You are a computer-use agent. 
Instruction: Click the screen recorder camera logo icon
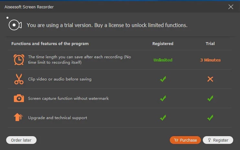[x=15, y=25]
